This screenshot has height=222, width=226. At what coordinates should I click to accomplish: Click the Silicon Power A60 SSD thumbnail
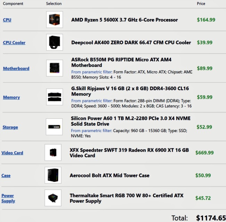pos(54,127)
